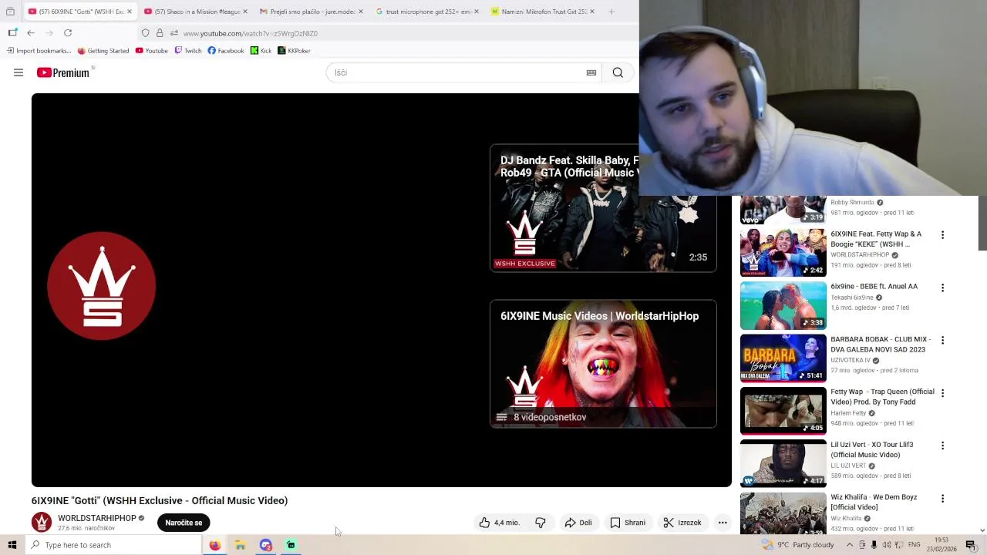Open the teal app icon next to Discord in taskbar
987x555 pixels.
291,545
